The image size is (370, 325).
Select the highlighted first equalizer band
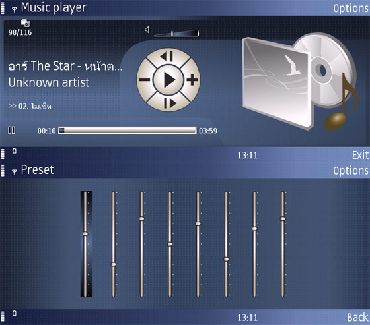pyautogui.click(x=86, y=244)
